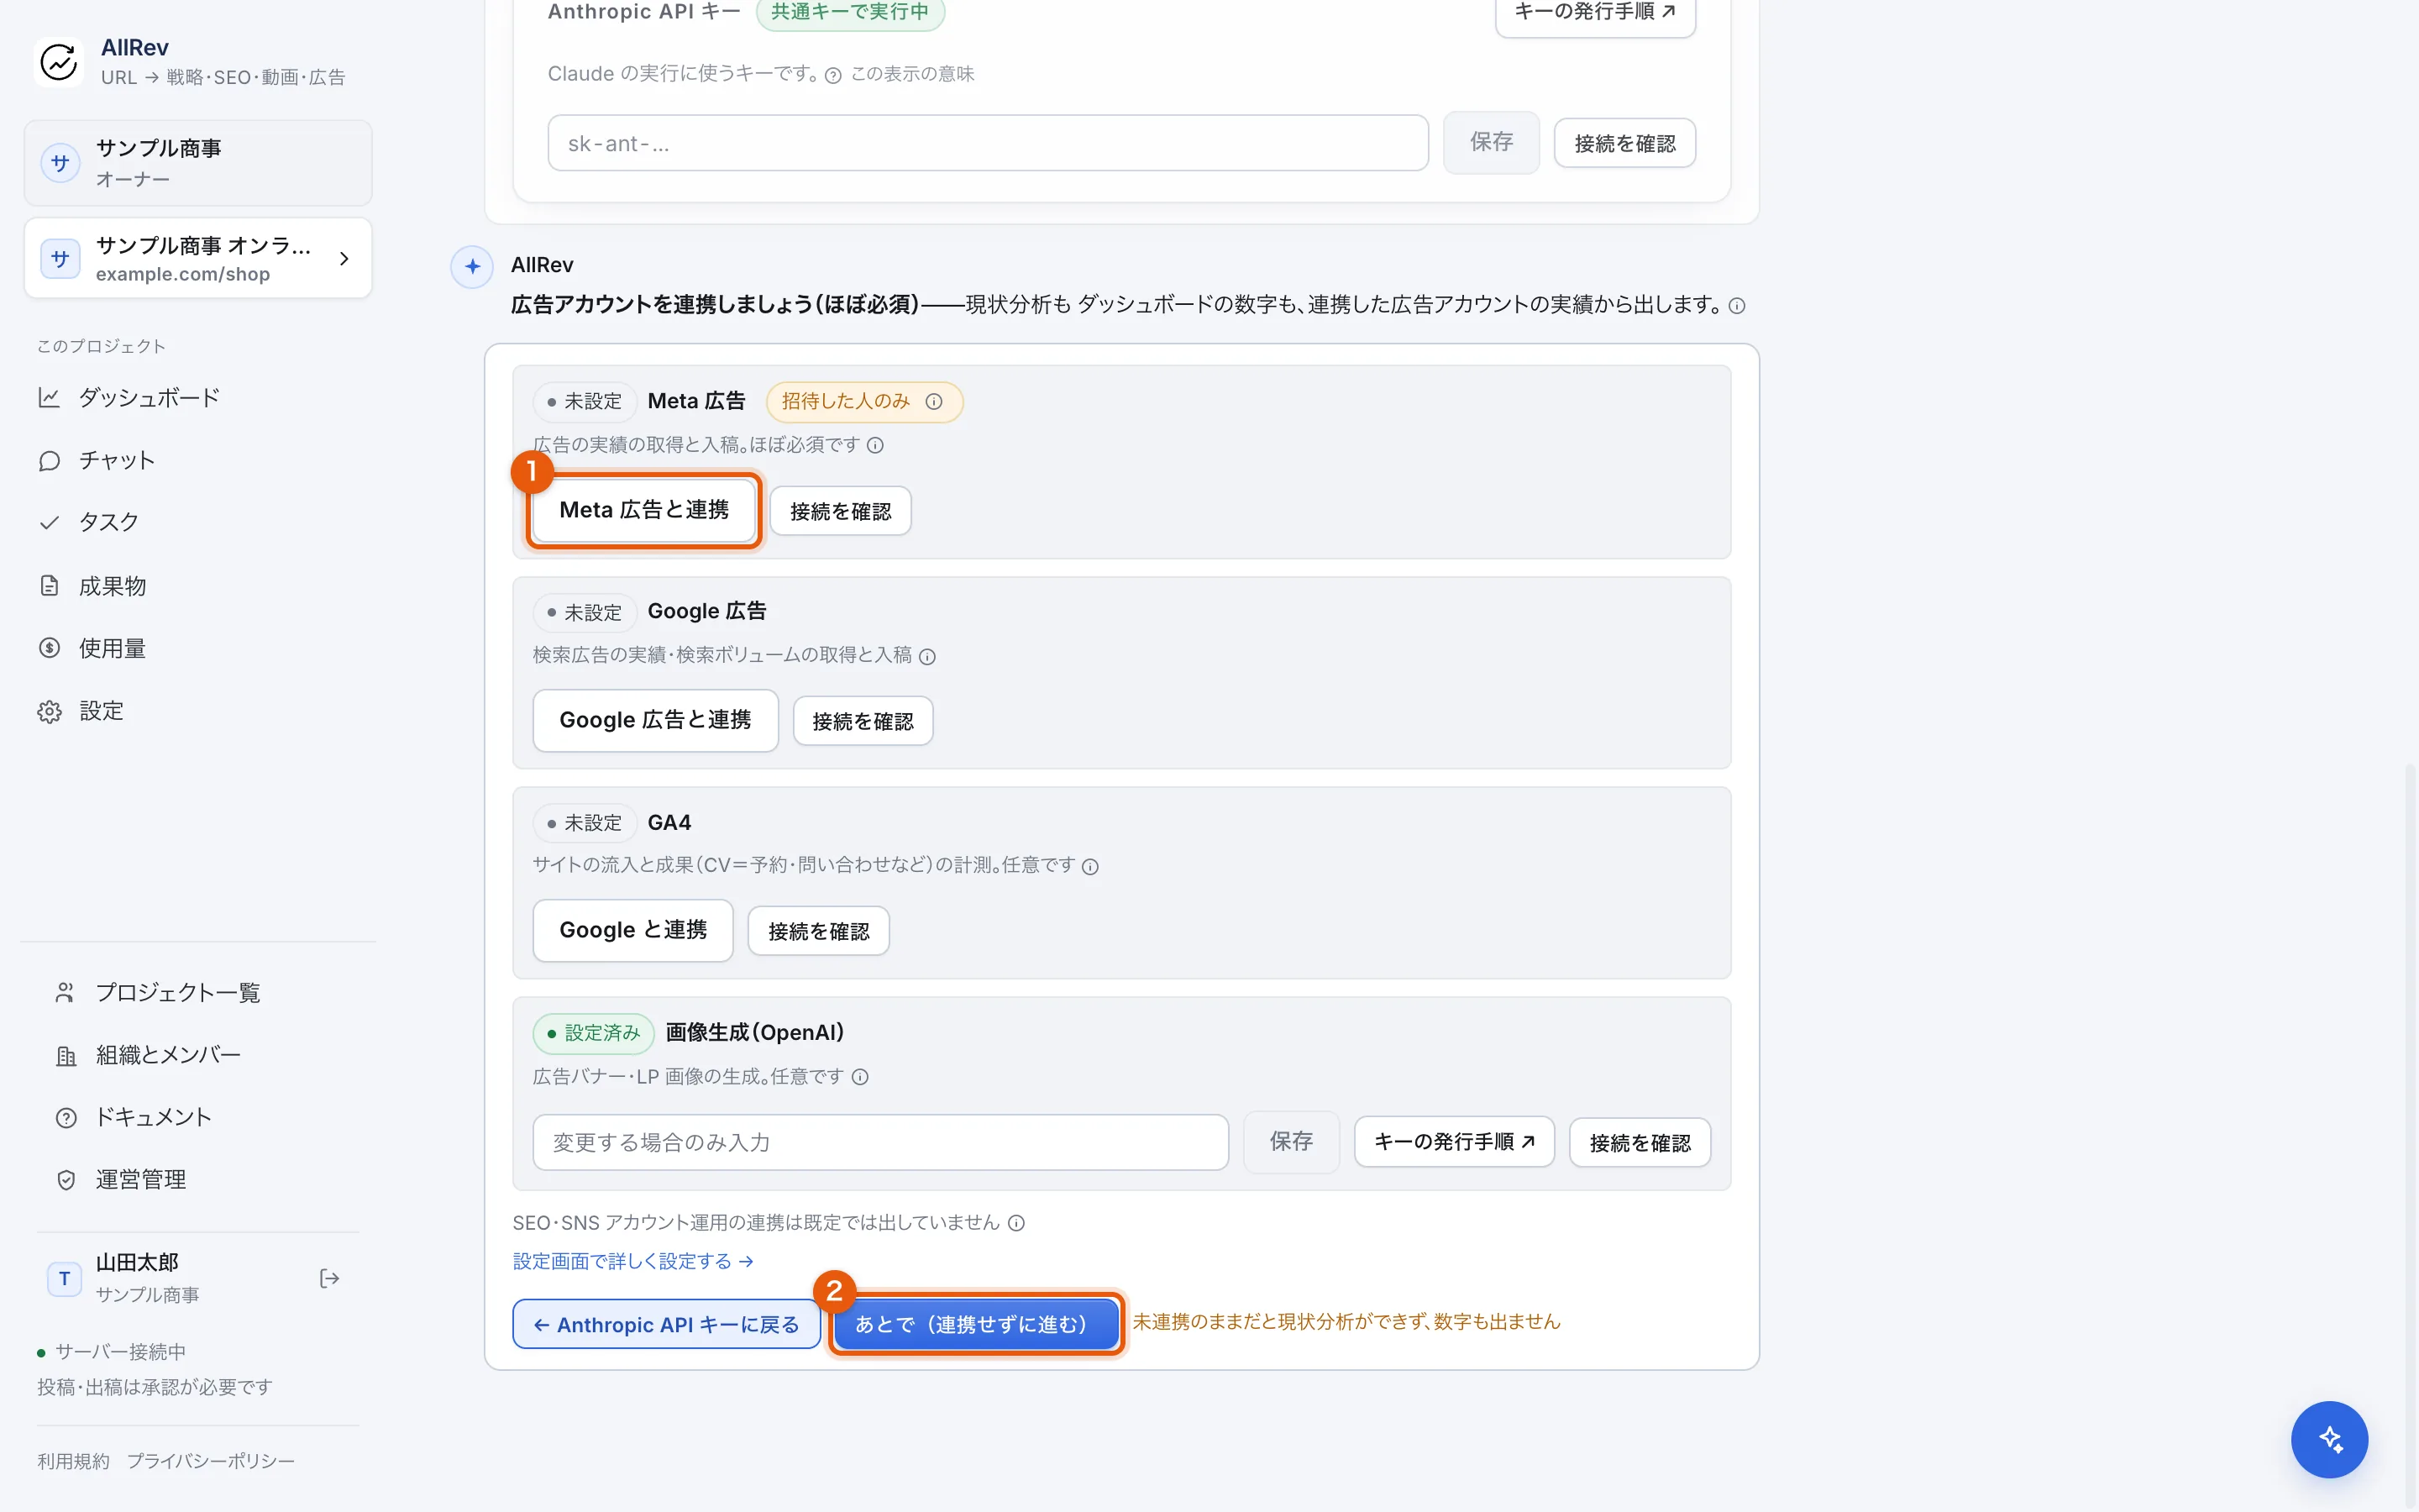Click the info icon beside 招待した人のみ
2419x1512 pixels.
click(934, 402)
